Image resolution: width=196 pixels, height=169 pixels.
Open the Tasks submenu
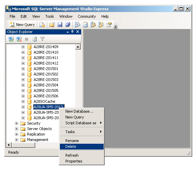(82, 132)
